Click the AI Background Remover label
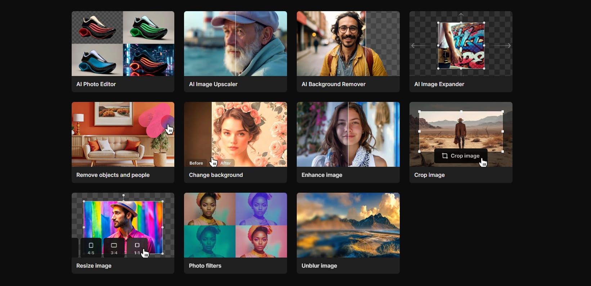Image resolution: width=591 pixels, height=286 pixels. click(x=333, y=84)
